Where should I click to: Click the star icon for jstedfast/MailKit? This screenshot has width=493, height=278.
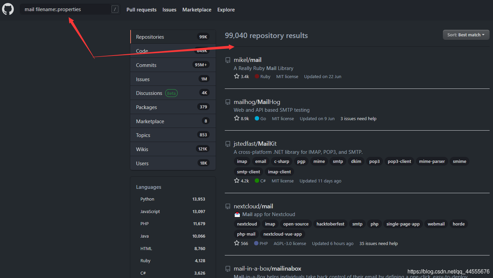click(237, 181)
